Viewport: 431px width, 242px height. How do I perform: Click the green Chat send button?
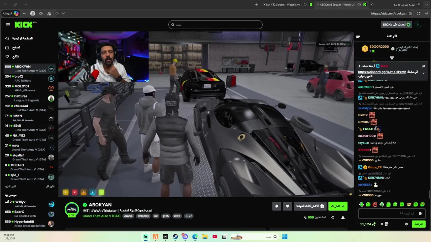click(419, 224)
